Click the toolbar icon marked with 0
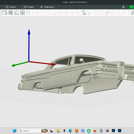Screen dimensions: 134x134 (x=113, y=13)
